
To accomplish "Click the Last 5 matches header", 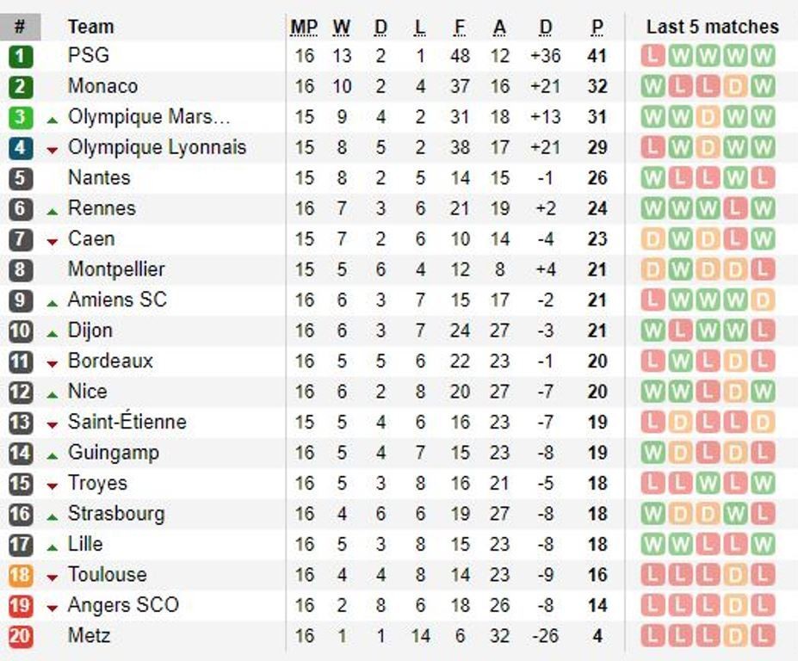I will tap(712, 28).
